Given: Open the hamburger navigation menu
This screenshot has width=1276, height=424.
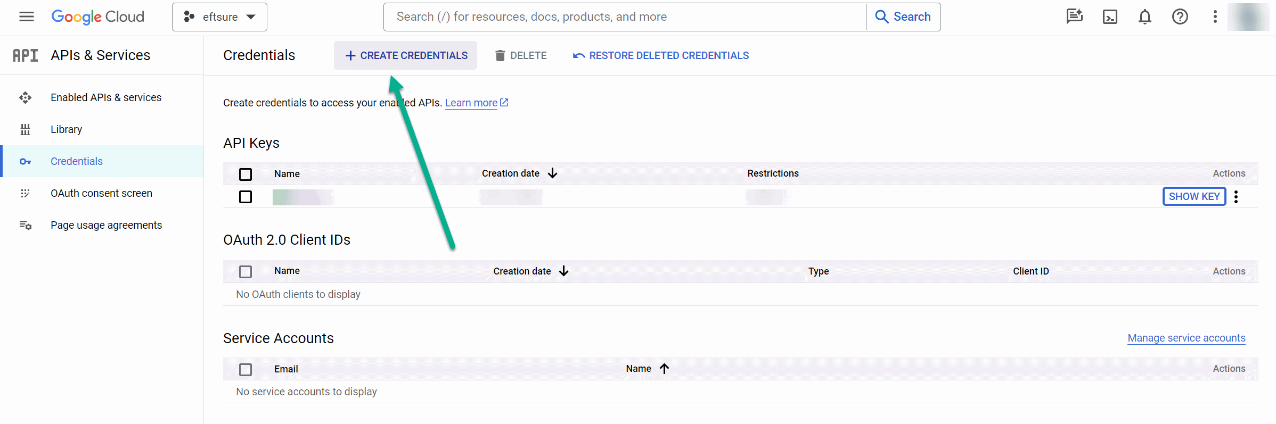Looking at the screenshot, I should click(x=27, y=17).
